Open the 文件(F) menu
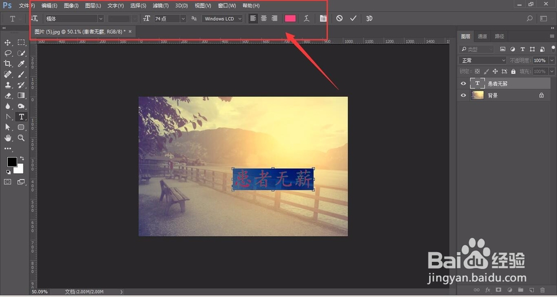 click(x=27, y=6)
